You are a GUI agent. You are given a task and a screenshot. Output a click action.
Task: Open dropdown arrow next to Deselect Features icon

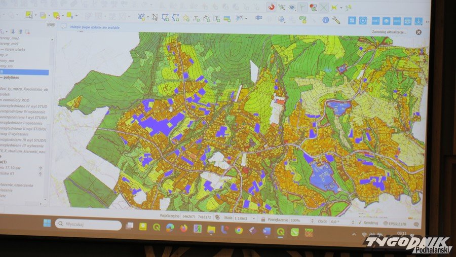63,15
